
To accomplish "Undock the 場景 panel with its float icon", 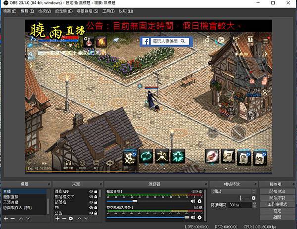I will click(49, 184).
